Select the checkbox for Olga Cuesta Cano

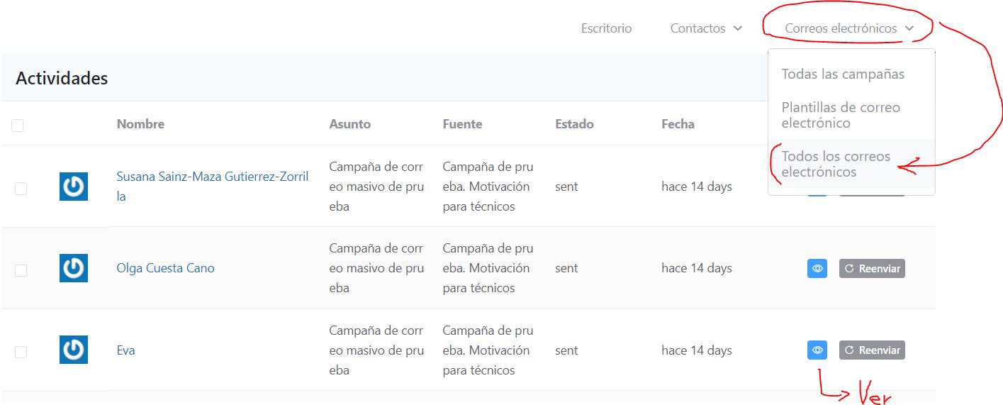click(x=21, y=270)
